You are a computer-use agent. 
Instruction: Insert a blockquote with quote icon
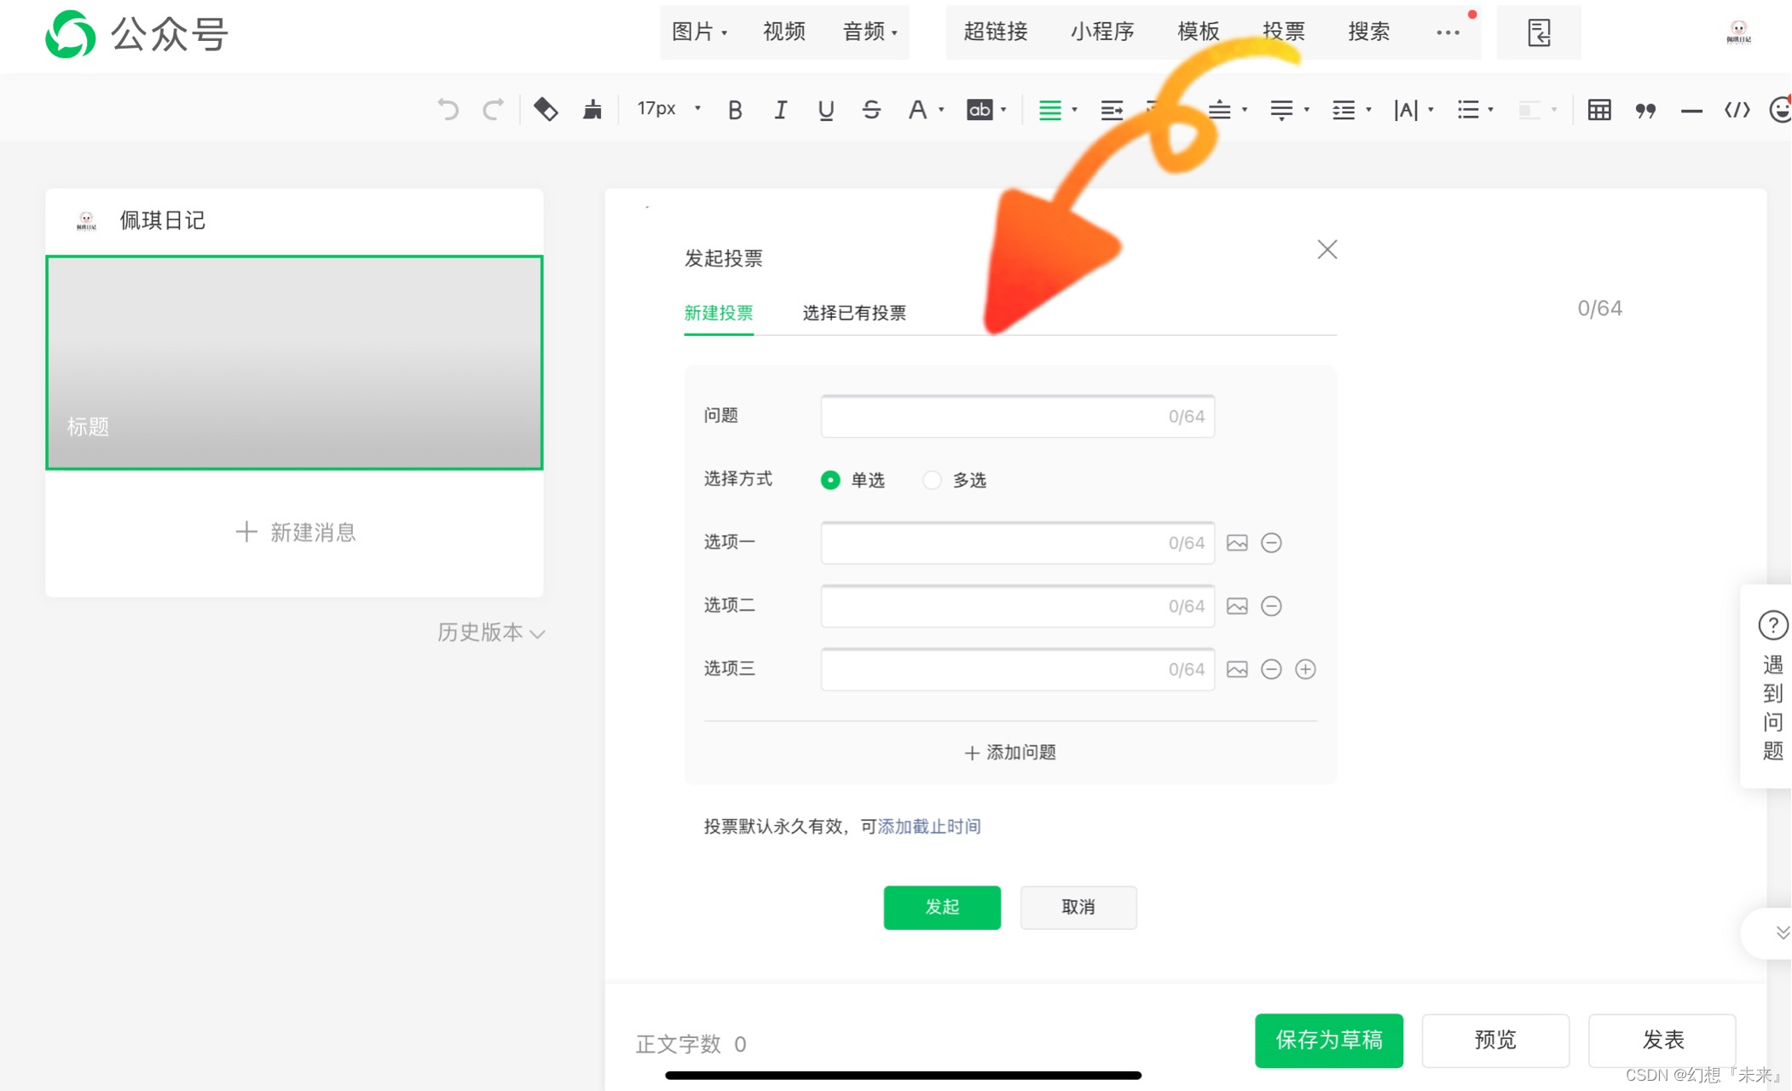pyautogui.click(x=1645, y=110)
